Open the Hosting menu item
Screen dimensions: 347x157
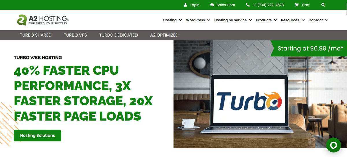click(170, 20)
